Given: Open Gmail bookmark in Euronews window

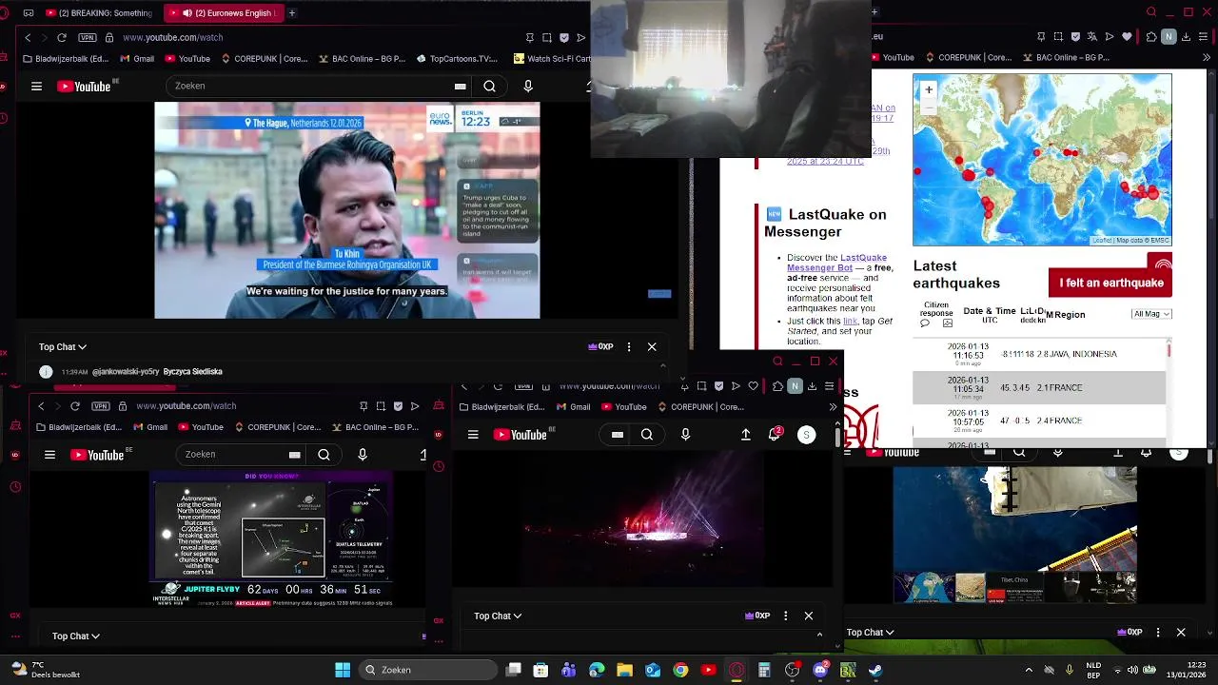Looking at the screenshot, I should [137, 59].
